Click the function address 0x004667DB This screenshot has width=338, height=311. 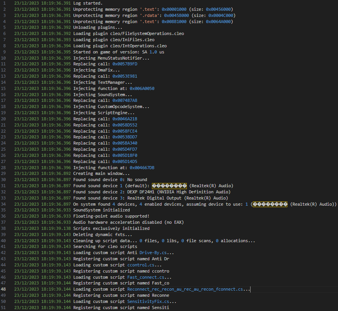[142, 168]
